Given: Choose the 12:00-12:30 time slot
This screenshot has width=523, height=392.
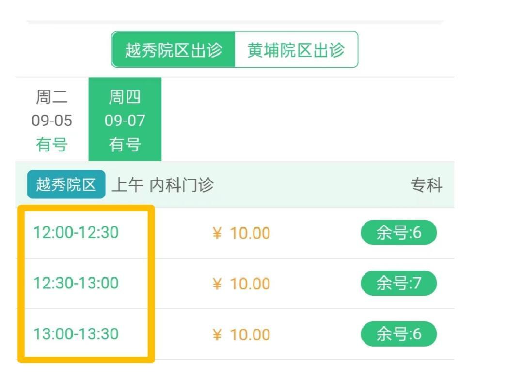Looking at the screenshot, I should pos(76,233).
